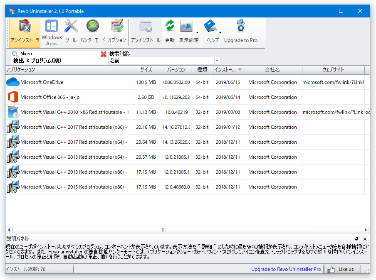Click the 12.0.40660.0 version cell
This screenshot has height=280, width=376.
[176, 187]
